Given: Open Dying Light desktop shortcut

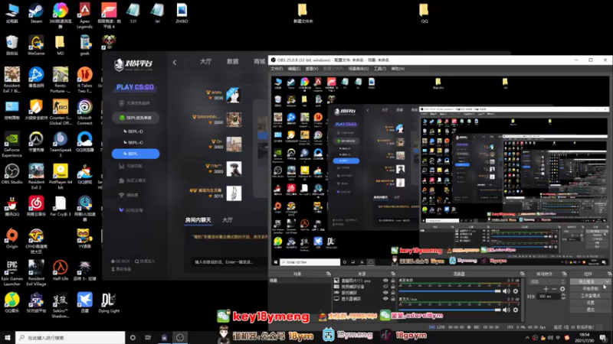Looking at the screenshot, I should click(109, 303).
